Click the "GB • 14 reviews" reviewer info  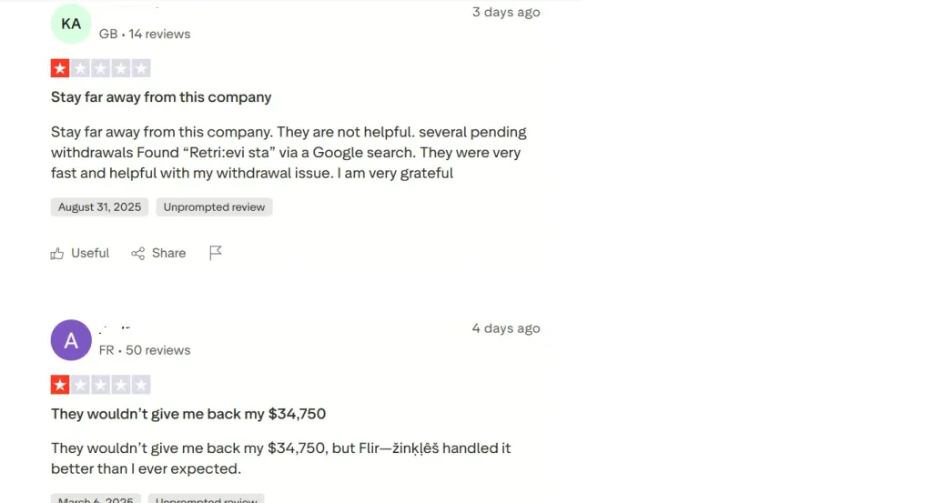pos(145,34)
